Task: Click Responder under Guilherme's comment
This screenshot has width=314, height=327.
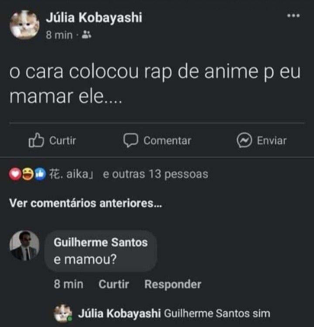Action: pyautogui.click(x=173, y=285)
